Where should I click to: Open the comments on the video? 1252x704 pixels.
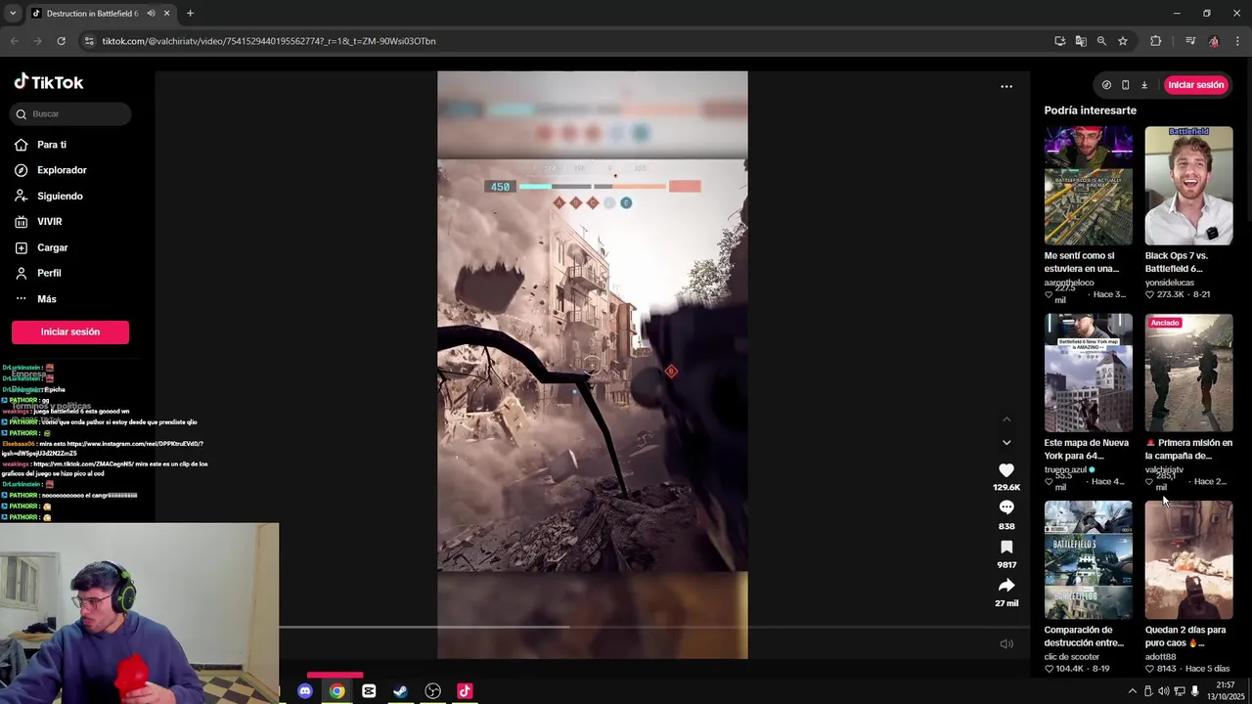(1006, 507)
